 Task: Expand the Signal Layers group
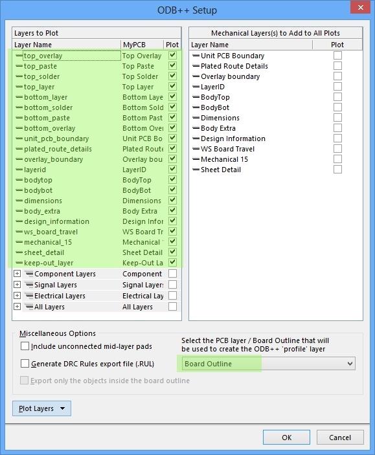[x=17, y=285]
